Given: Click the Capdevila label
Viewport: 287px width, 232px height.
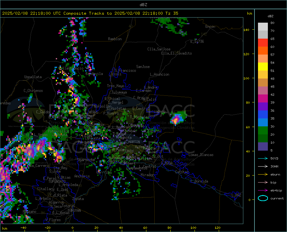Looking at the screenshot, I should click(94, 74).
